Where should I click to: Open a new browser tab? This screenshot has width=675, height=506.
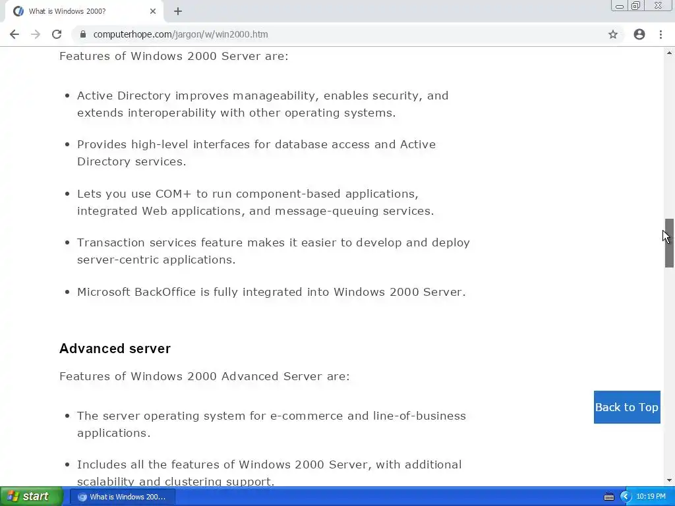point(178,11)
